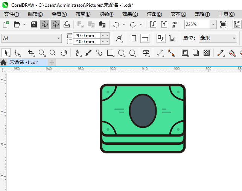Add new document tab with plus button

point(52,62)
